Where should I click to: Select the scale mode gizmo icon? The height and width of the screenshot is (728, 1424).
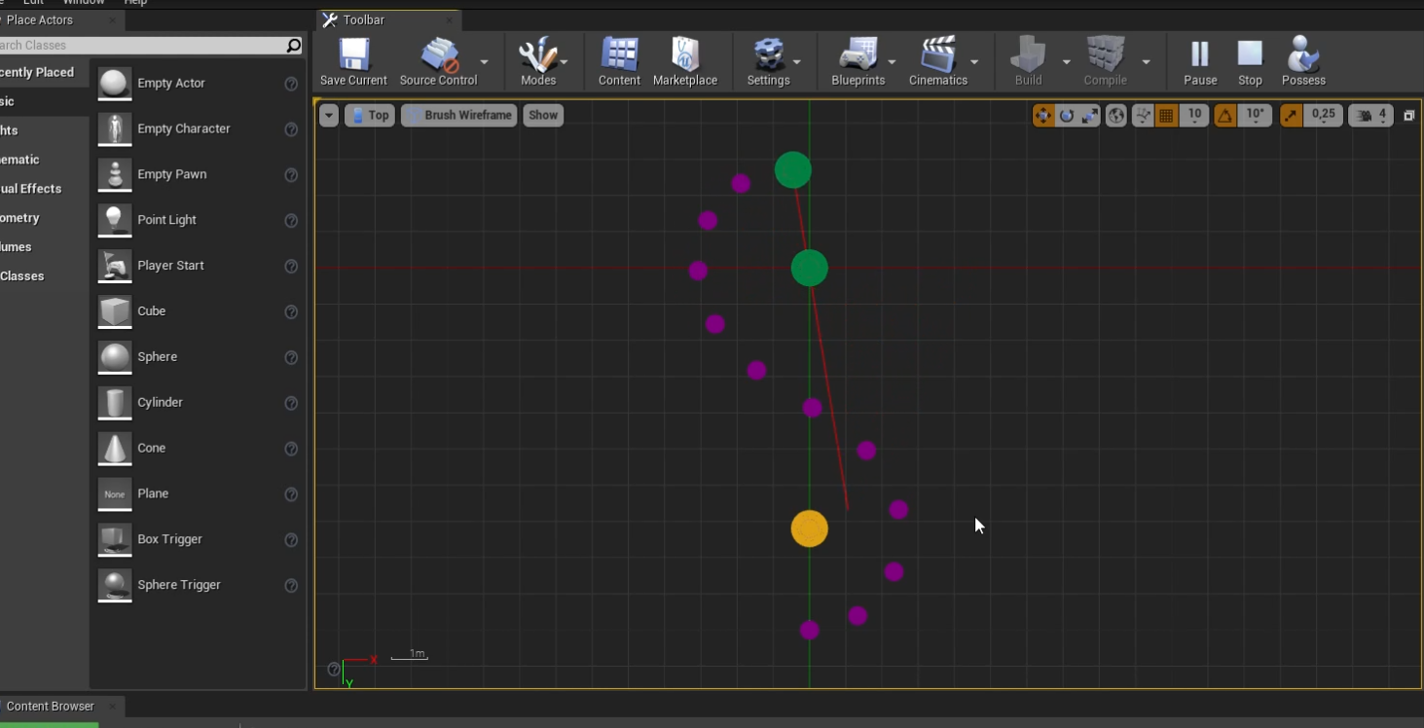point(1090,116)
